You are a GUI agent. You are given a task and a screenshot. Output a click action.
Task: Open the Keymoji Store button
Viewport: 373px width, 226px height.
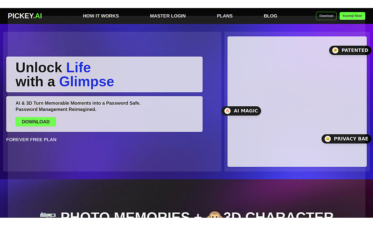tap(352, 16)
